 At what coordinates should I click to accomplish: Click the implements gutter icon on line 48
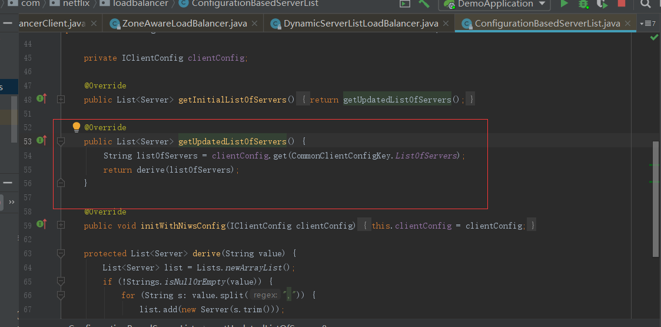[x=42, y=99]
